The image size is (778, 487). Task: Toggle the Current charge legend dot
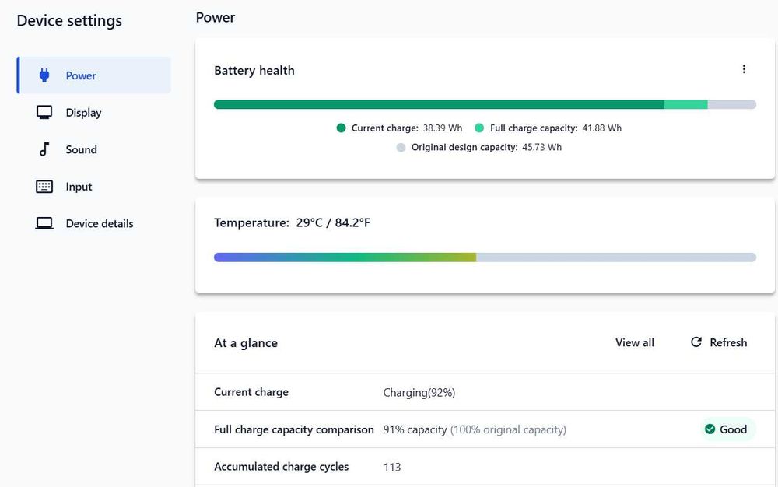(x=341, y=128)
